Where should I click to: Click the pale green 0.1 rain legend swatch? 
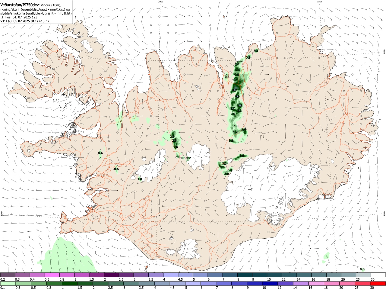click(8, 284)
